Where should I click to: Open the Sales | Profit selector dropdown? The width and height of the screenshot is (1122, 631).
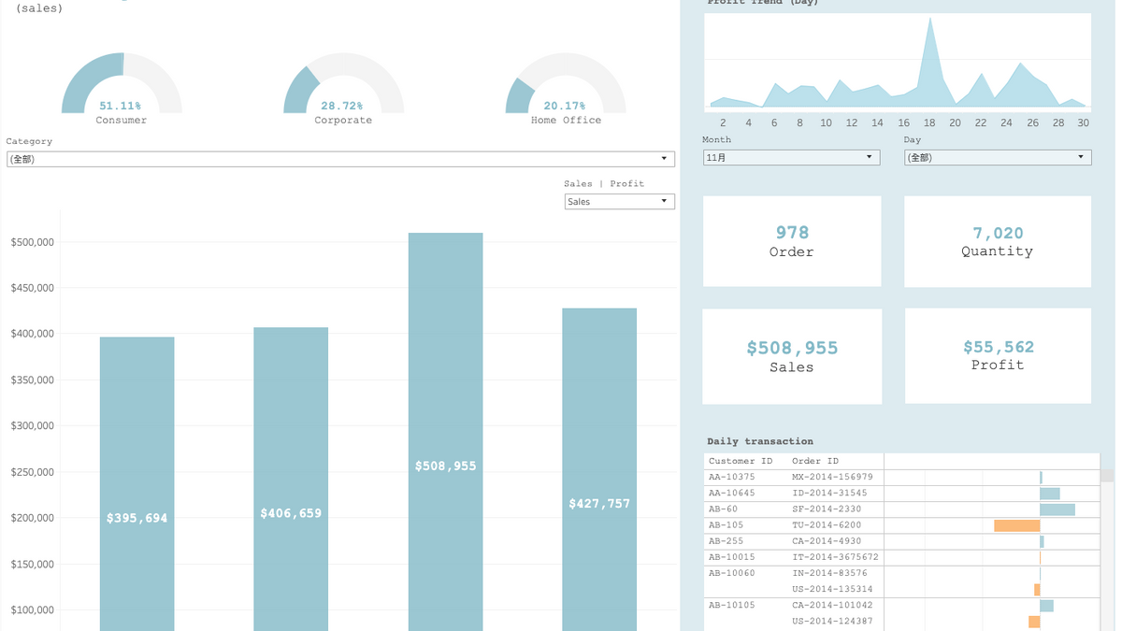(619, 201)
